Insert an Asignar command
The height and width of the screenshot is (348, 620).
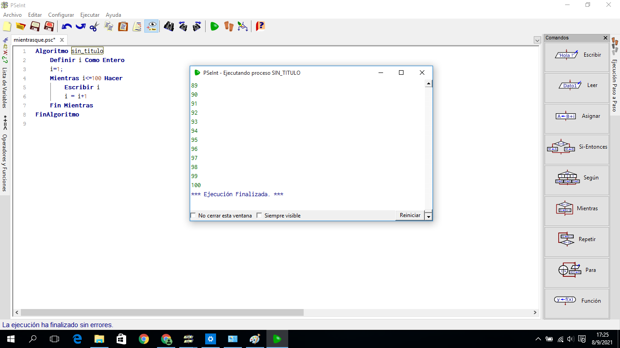tap(577, 119)
